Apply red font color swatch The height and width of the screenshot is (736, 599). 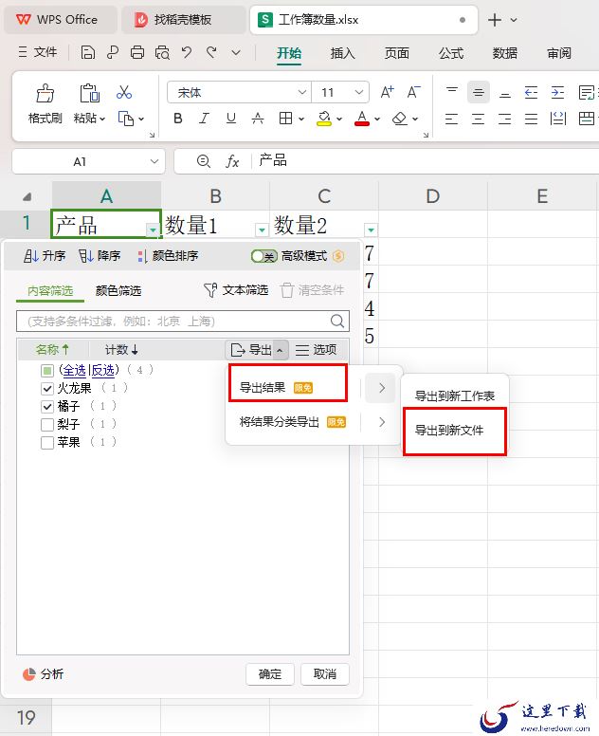click(x=362, y=119)
